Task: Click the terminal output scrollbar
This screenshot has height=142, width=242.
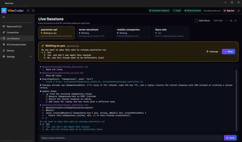Action: click(236, 100)
